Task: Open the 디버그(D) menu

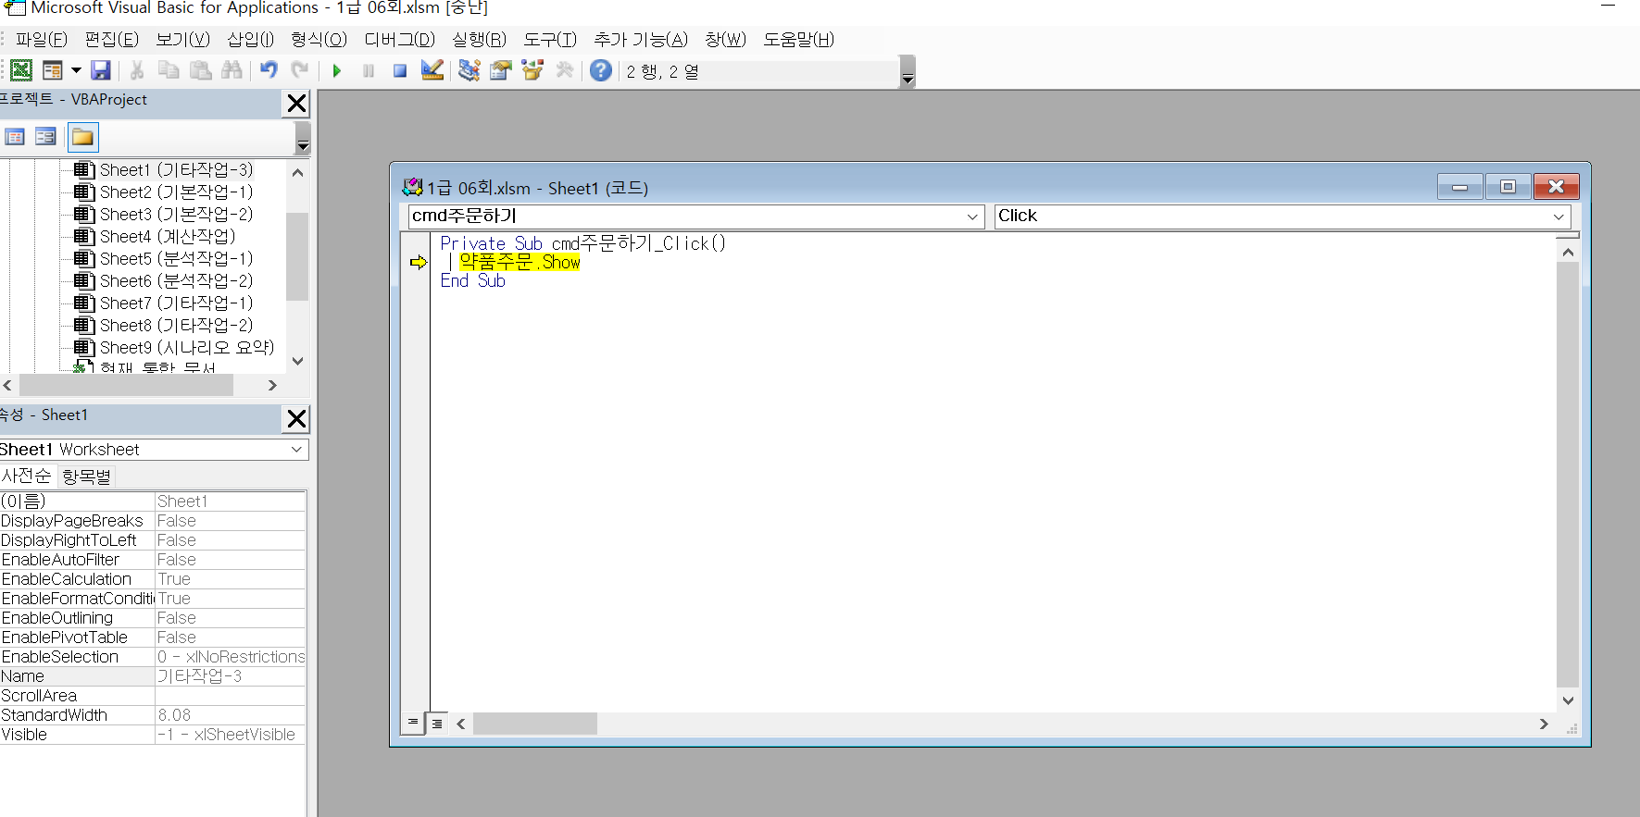Action: point(399,40)
